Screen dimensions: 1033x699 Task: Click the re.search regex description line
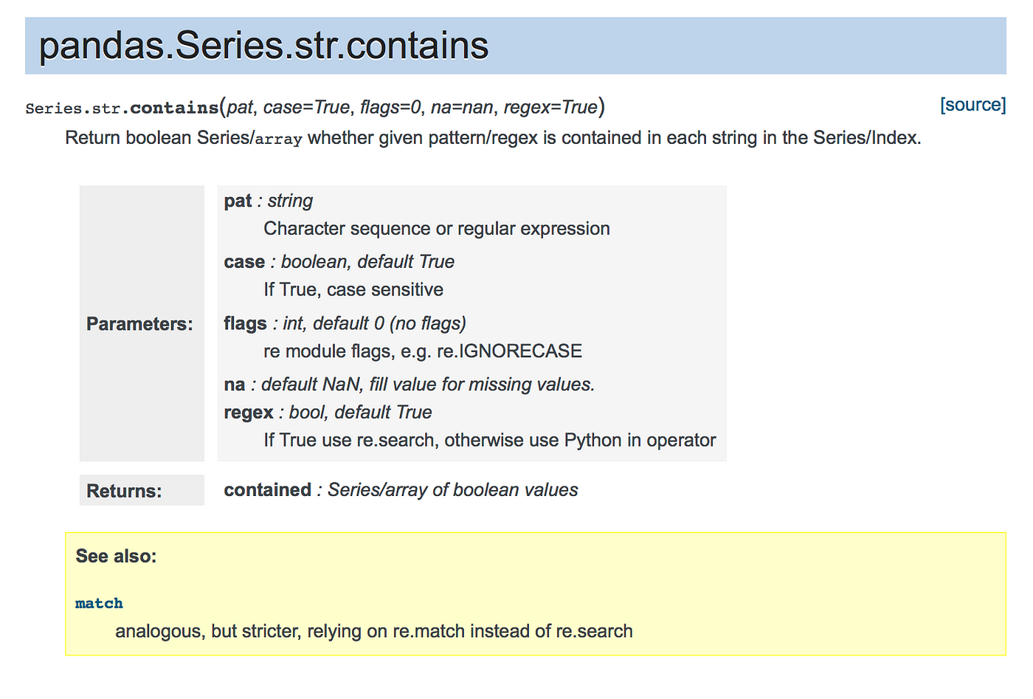coord(490,441)
